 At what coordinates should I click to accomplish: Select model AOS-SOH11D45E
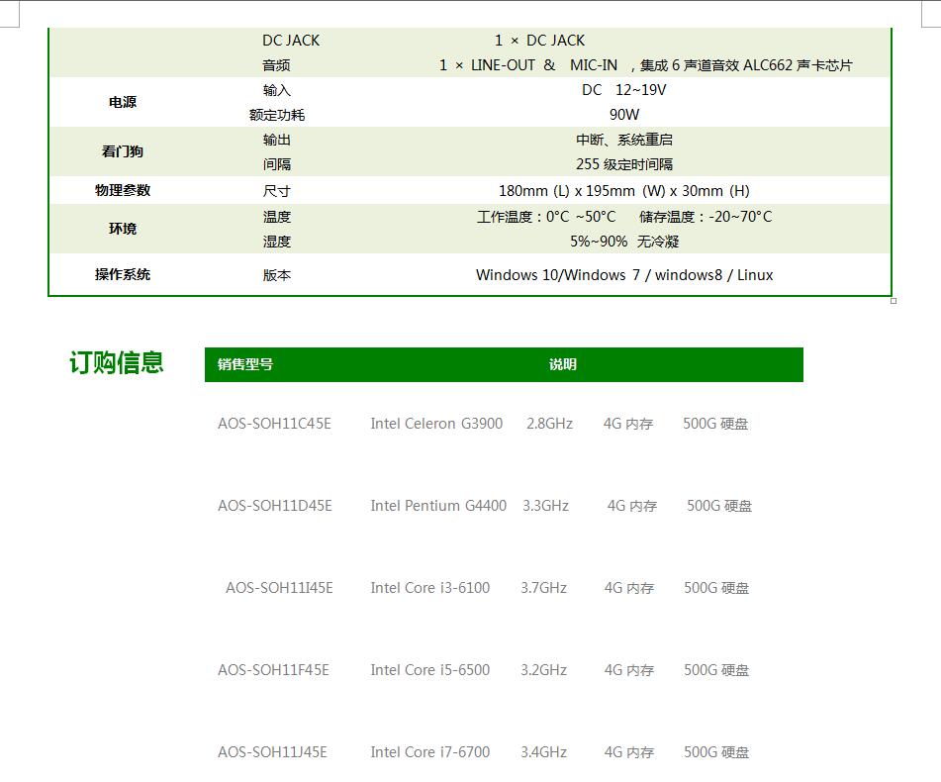pos(275,506)
